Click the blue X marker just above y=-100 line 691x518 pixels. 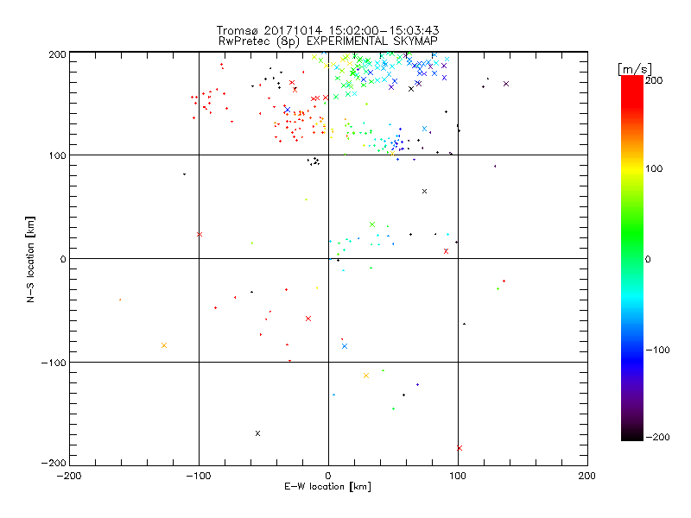[x=345, y=346]
